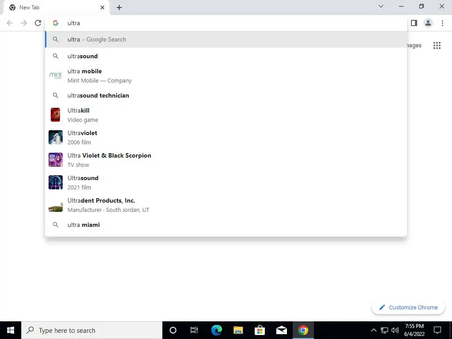452x339 pixels.
Task: Open Microsoft Store from the taskbar
Action: coord(260,330)
